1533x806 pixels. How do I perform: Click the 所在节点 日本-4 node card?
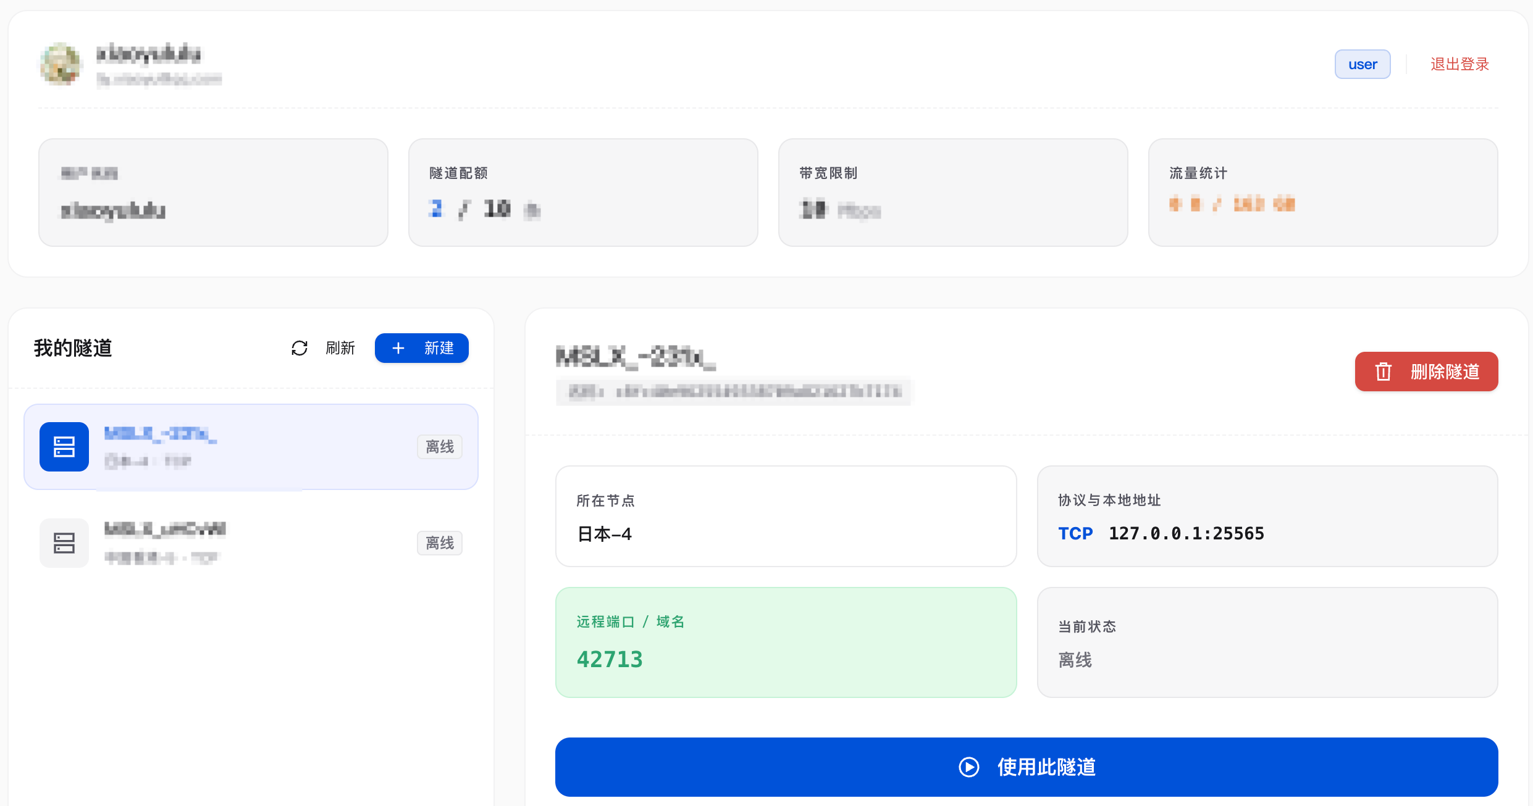click(786, 516)
